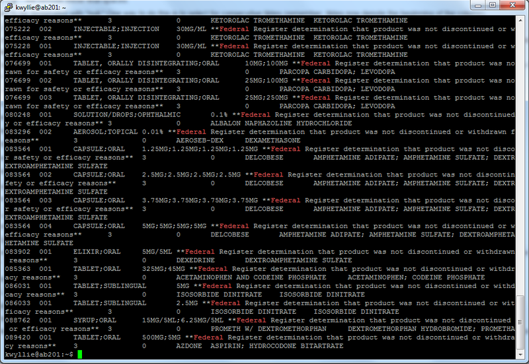Screen dimensions: 529x364
Task: Click the 500MG;5MG strength value
Action: click(x=161, y=338)
